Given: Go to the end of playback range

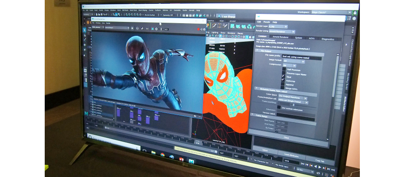Looking at the screenshot, I should click(333, 170).
